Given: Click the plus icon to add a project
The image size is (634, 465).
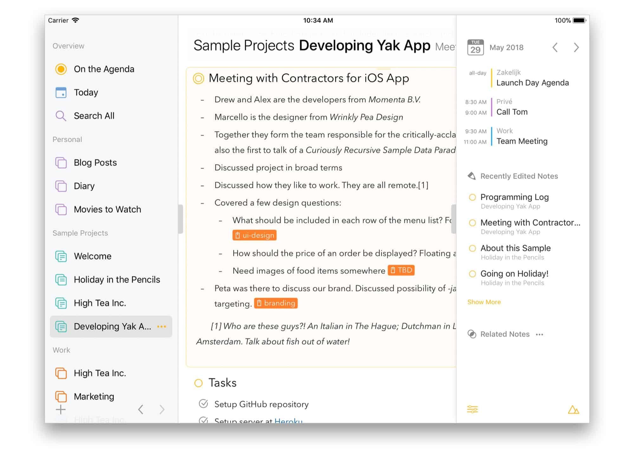Looking at the screenshot, I should coord(61,410).
